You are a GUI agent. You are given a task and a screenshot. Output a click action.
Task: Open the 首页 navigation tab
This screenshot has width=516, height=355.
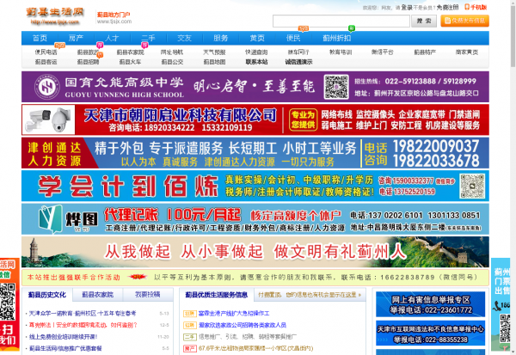[x=40, y=38]
